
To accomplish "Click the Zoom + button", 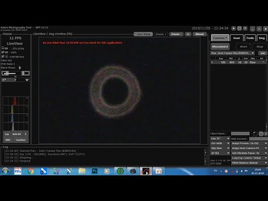I will click(161, 34).
